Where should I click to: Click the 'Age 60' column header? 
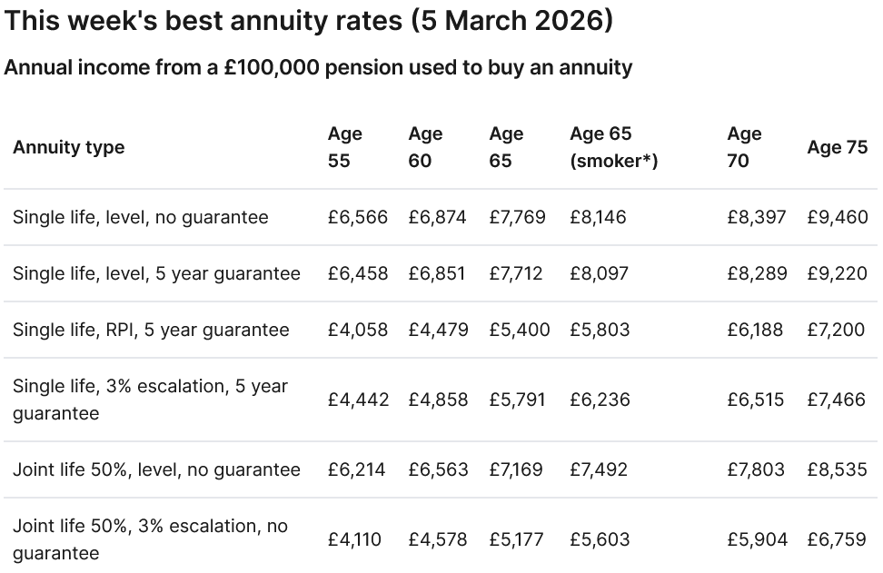click(x=425, y=147)
